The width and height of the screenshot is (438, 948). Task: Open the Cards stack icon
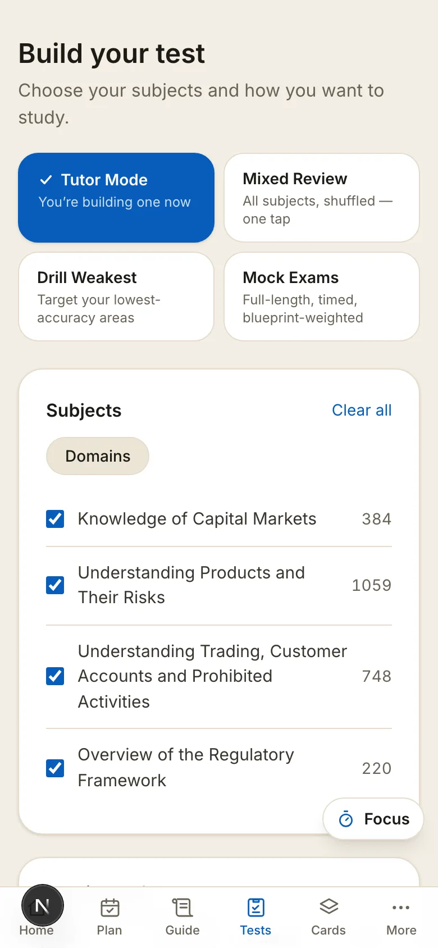click(x=328, y=906)
